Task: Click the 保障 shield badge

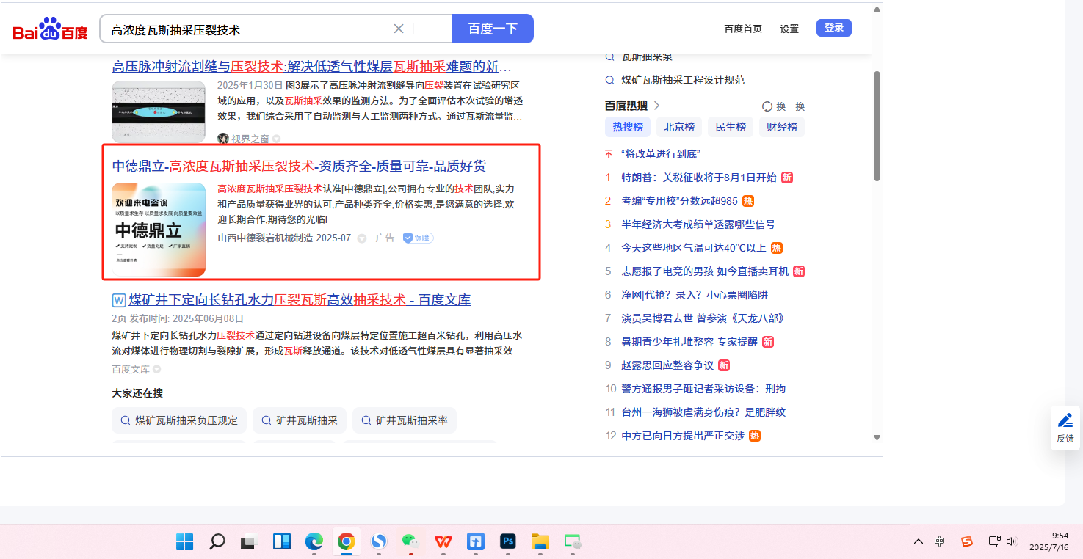Action: click(418, 238)
